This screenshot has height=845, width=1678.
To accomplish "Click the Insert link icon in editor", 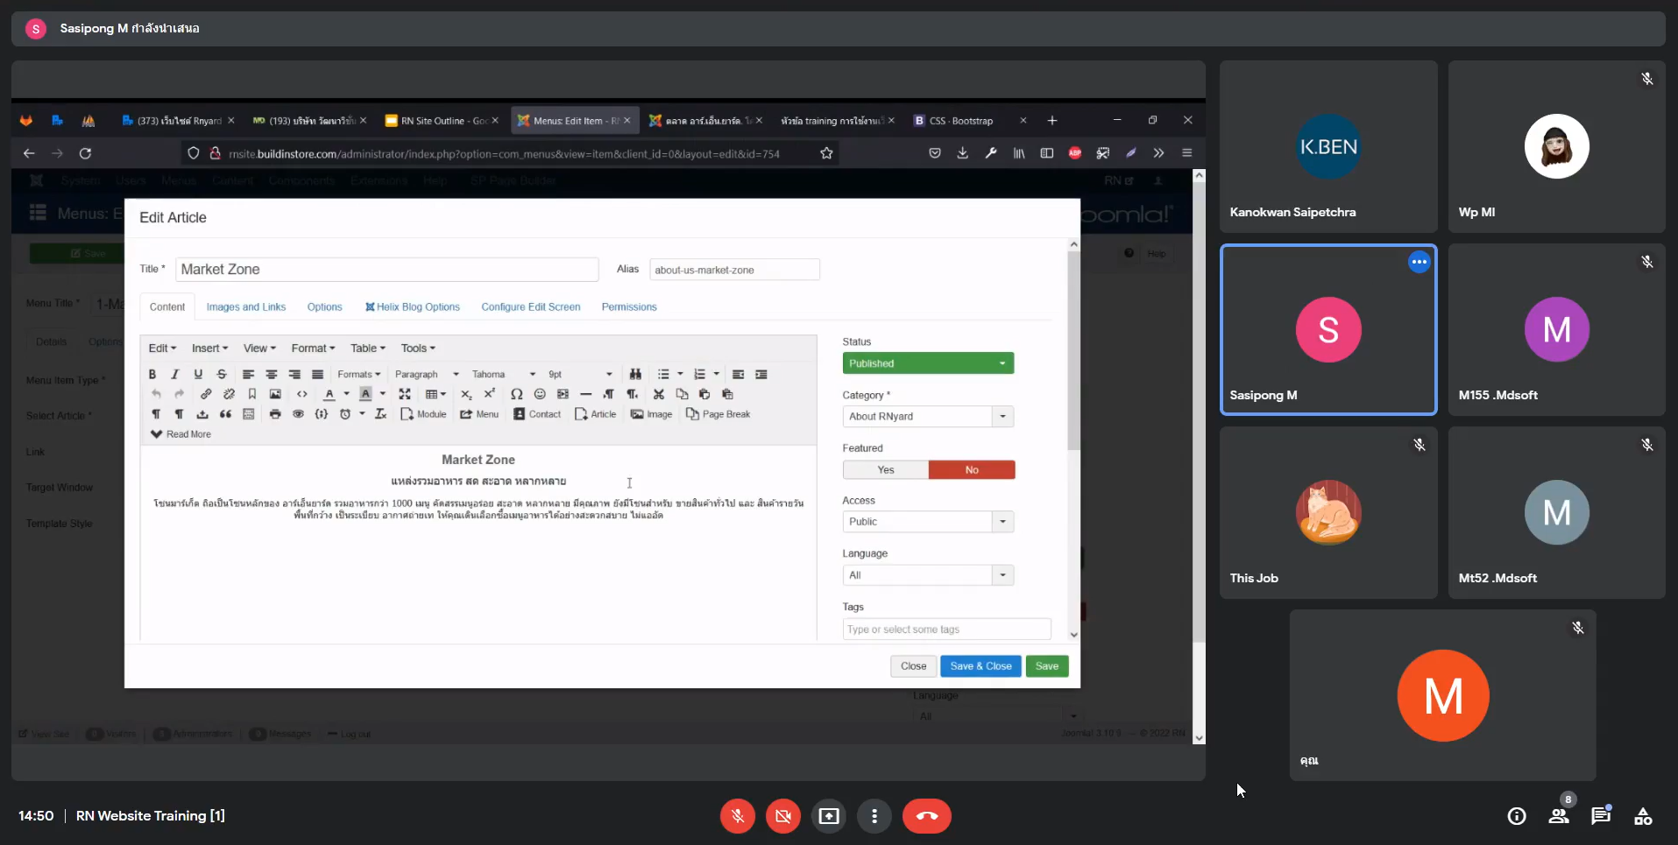I will point(206,394).
